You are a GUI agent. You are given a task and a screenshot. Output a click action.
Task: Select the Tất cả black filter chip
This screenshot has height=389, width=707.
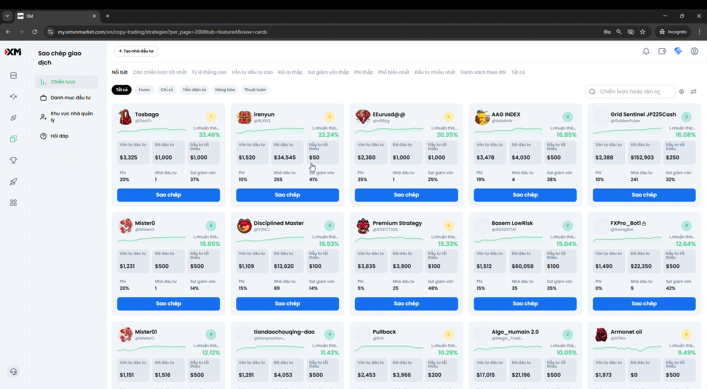click(122, 90)
